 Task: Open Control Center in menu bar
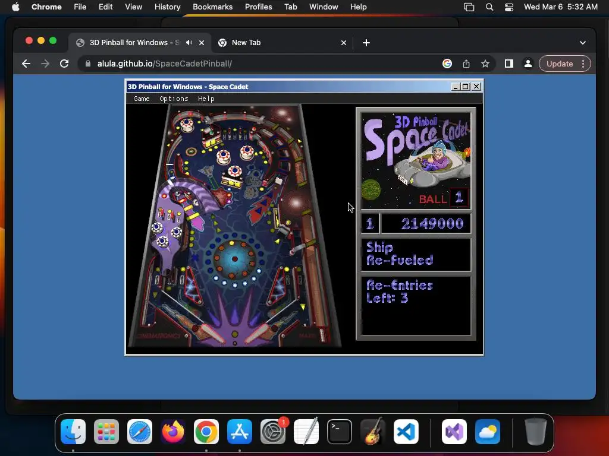(x=509, y=7)
